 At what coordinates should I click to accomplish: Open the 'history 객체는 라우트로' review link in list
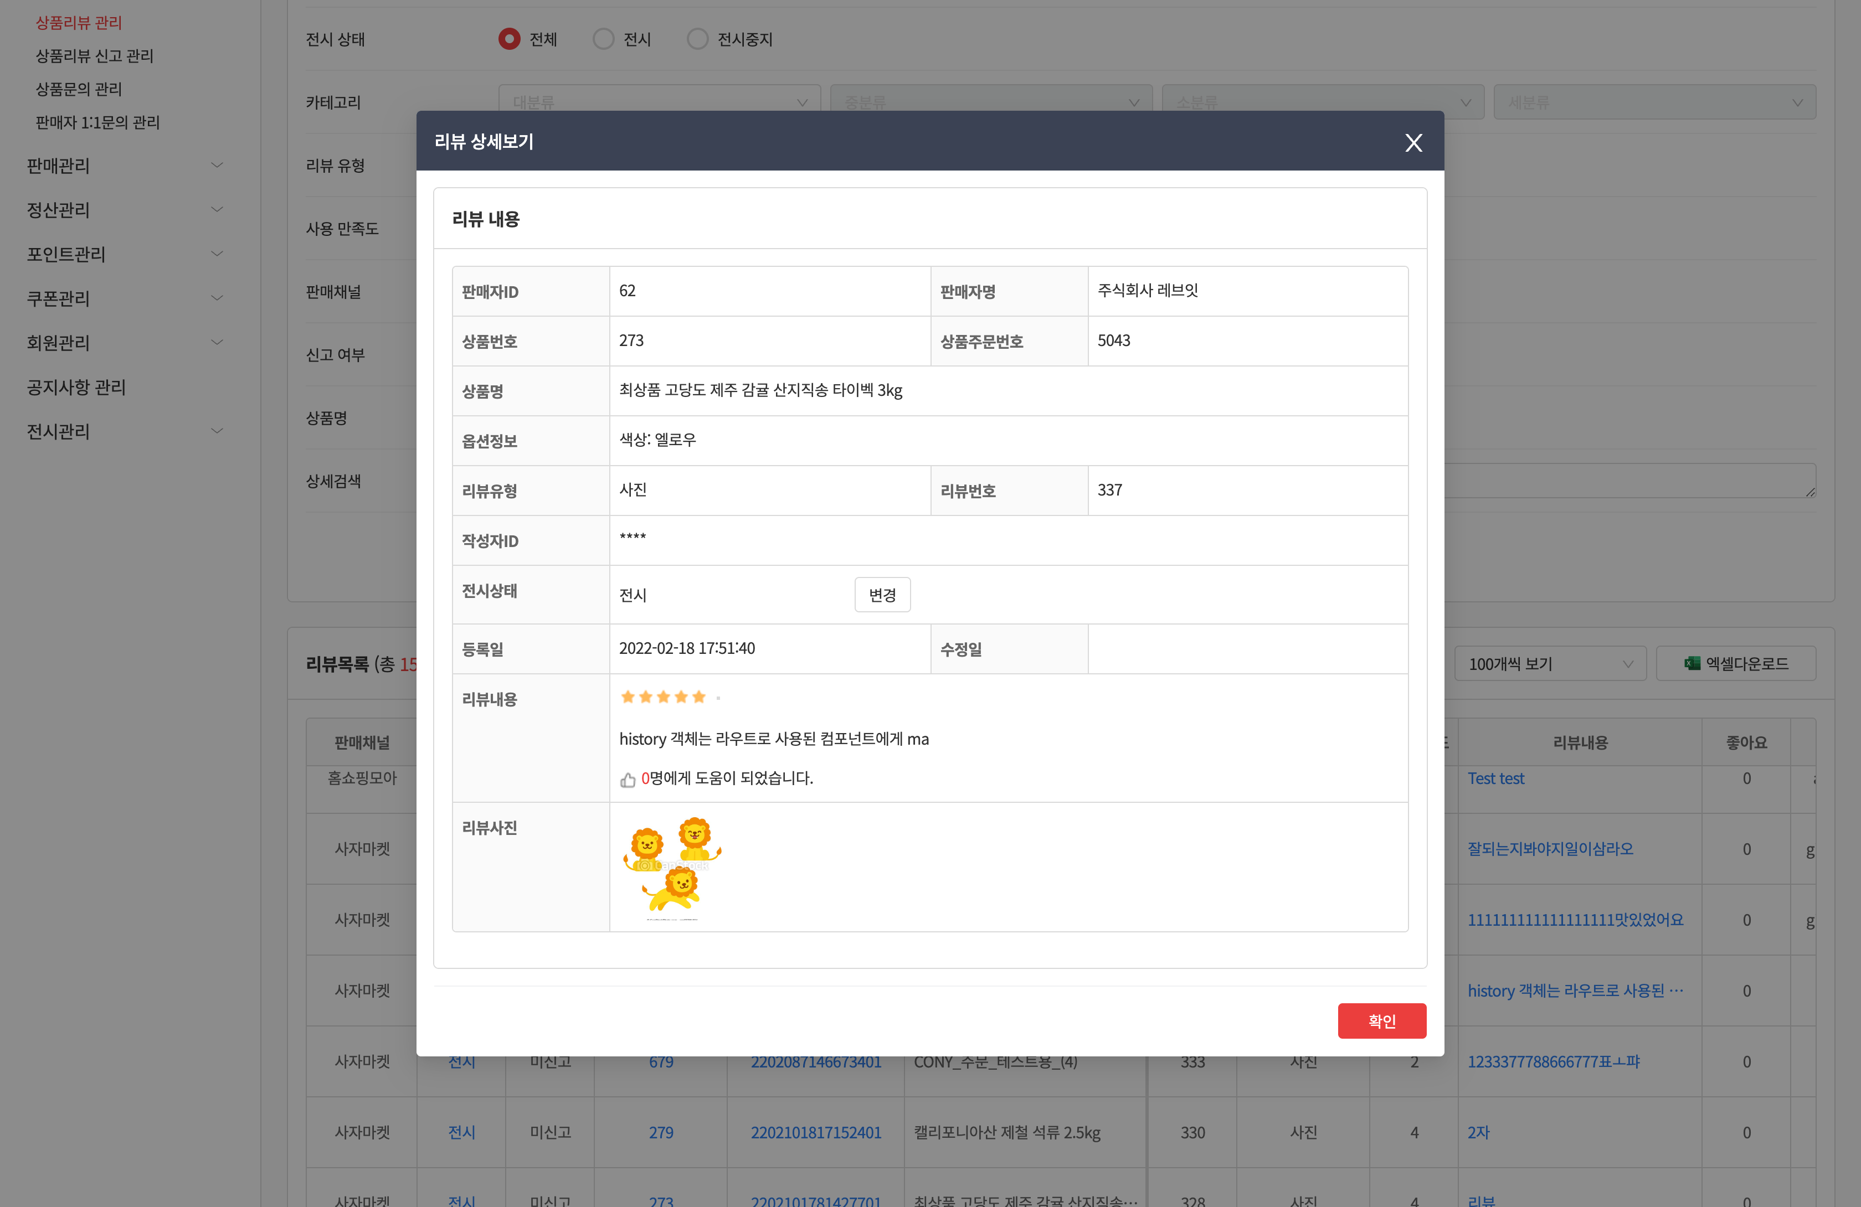(x=1575, y=989)
